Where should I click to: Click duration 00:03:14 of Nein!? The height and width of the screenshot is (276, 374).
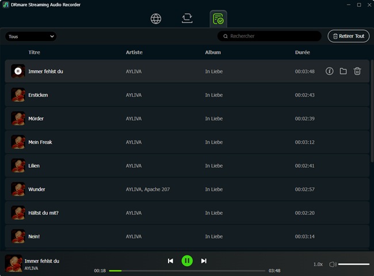pyautogui.click(x=304, y=236)
